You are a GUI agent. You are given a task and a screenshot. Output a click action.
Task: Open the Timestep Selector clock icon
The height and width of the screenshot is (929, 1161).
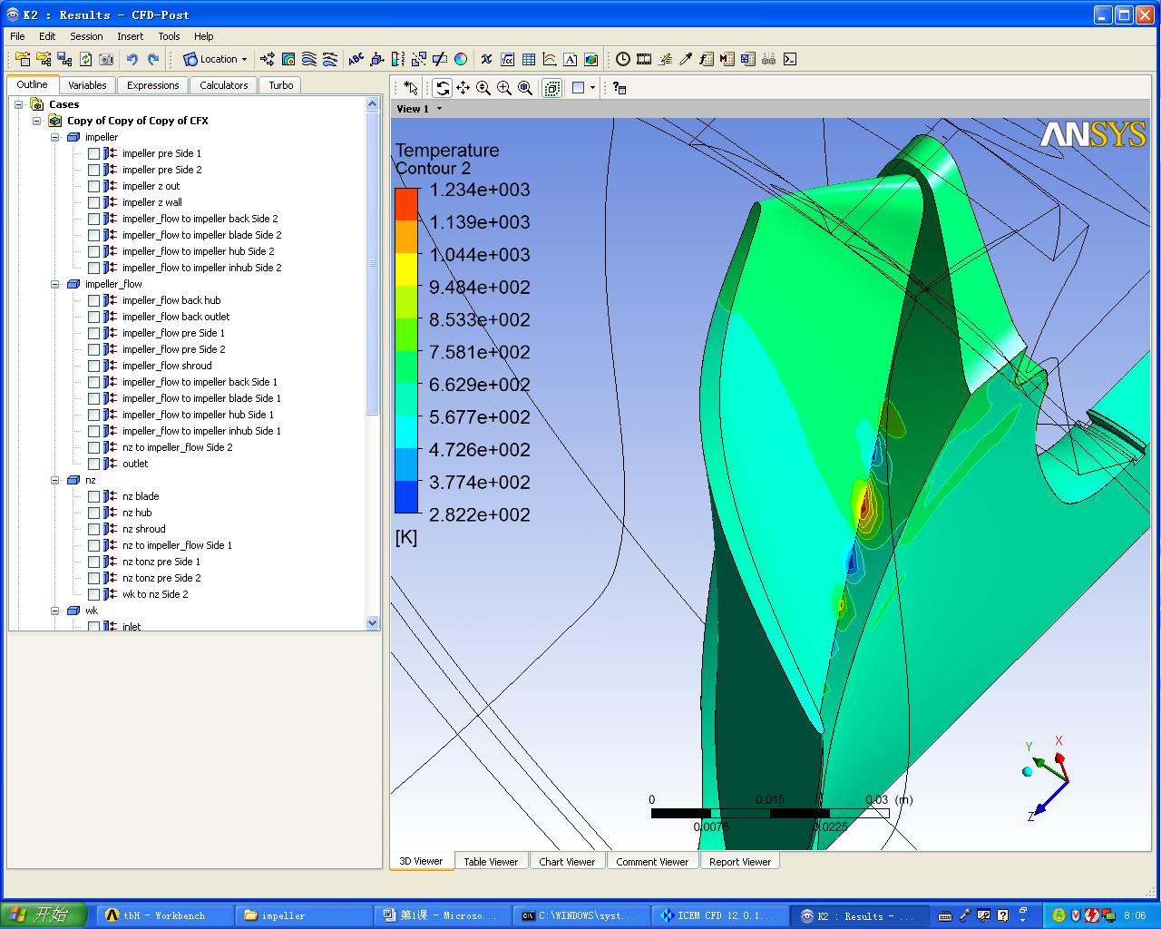point(623,59)
